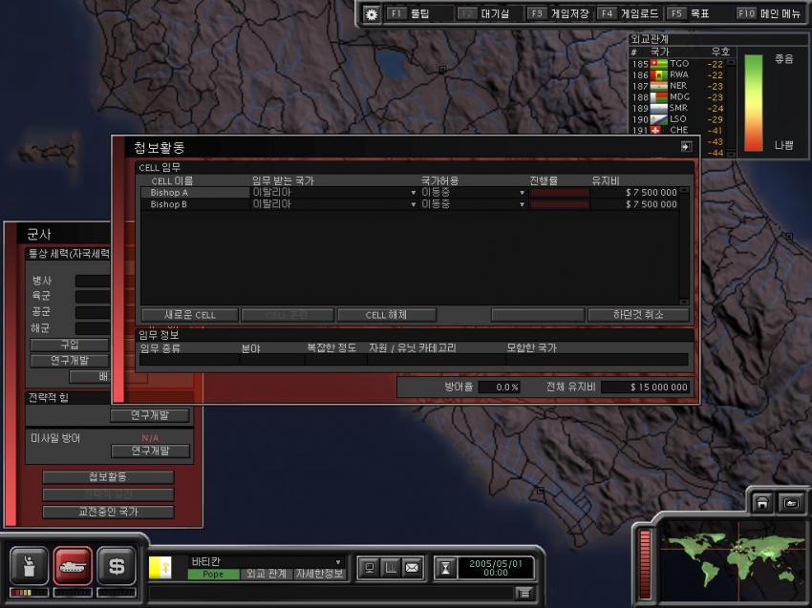812x608 pixels.
Task: Click the red-to-green relations gradient bar
Action: tap(754, 102)
